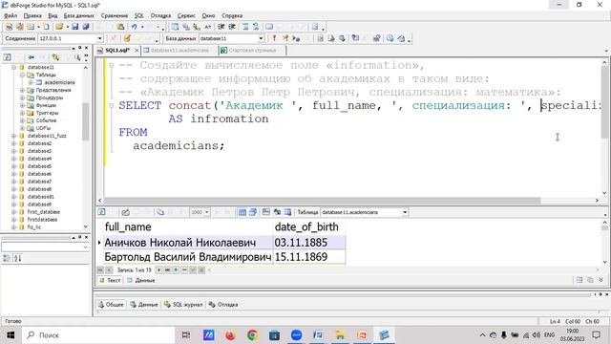Open the Вид menu
The width and height of the screenshot is (611, 344).
click(x=53, y=15)
